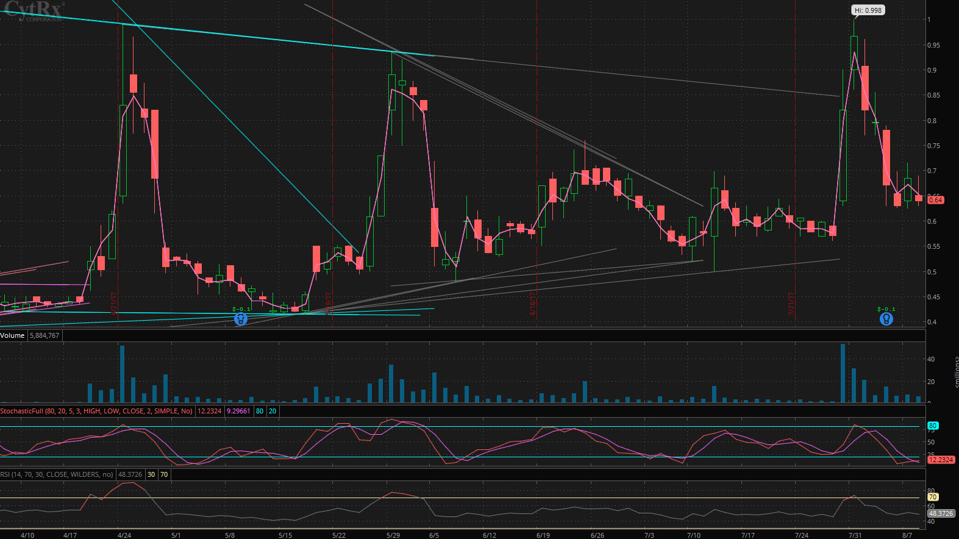The width and height of the screenshot is (959, 539).
Task: Click the 0.75 price axis label
Action: pyautogui.click(x=933, y=146)
